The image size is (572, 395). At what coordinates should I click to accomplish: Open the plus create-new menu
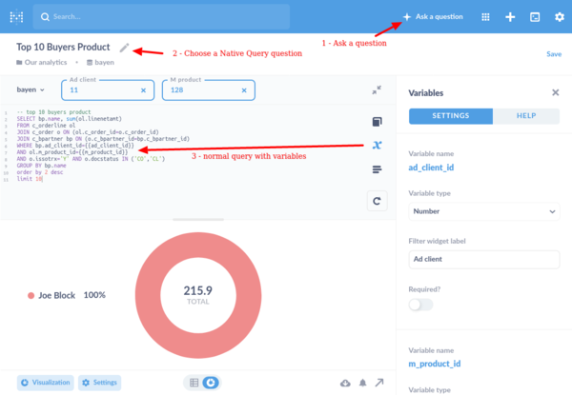pos(510,16)
